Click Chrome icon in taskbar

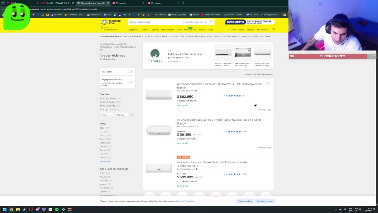[11, 209]
